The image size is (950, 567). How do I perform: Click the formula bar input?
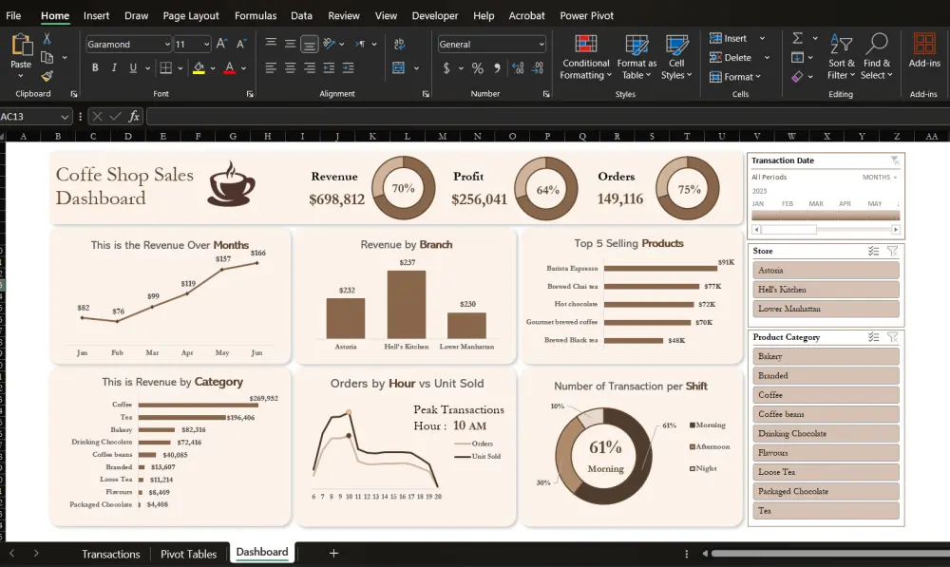point(547,116)
